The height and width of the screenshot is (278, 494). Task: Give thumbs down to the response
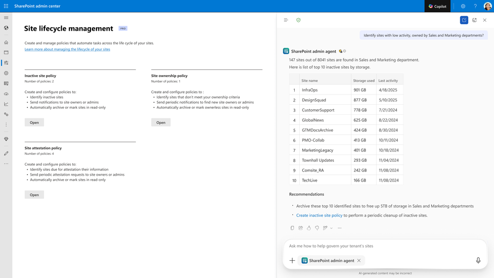pyautogui.click(x=317, y=228)
